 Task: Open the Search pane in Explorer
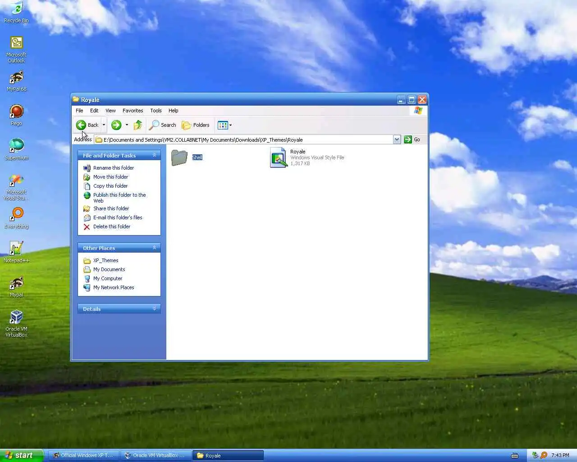(163, 125)
